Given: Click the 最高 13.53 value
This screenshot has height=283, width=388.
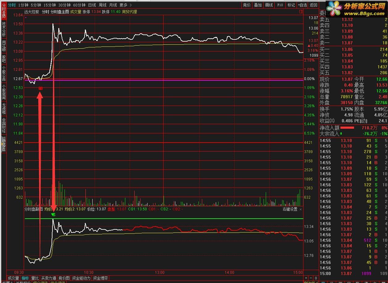Looking at the screenshot, I should tap(382, 85).
